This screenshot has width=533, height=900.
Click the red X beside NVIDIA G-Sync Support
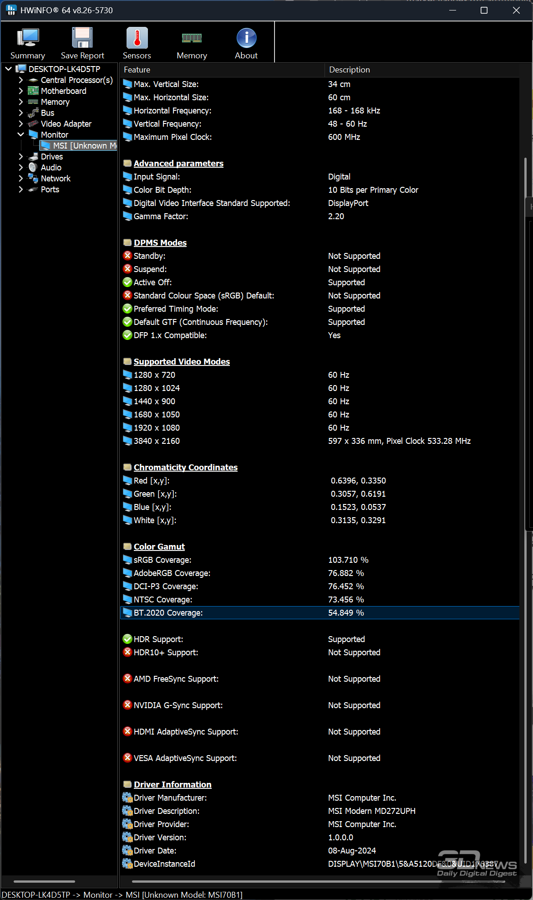pos(127,705)
